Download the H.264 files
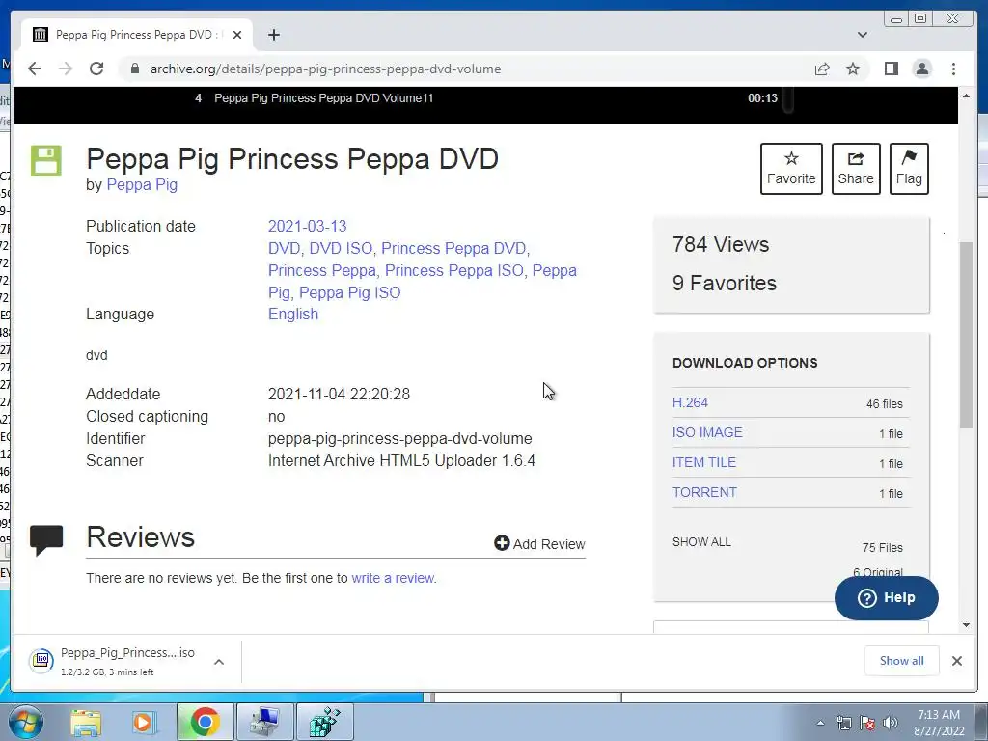The width and height of the screenshot is (988, 741). (x=690, y=402)
